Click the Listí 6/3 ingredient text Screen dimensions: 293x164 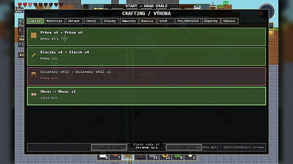(49, 98)
